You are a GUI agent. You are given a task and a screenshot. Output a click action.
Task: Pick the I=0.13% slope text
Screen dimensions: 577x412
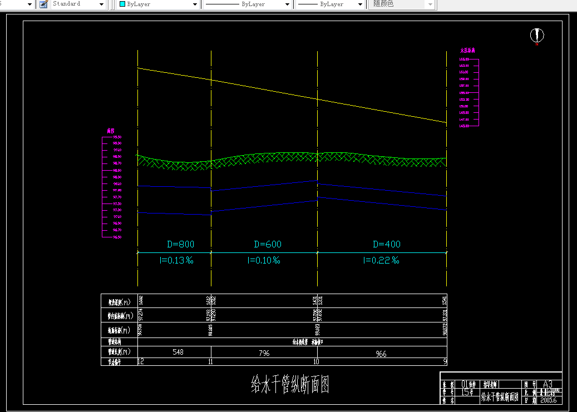176,260
